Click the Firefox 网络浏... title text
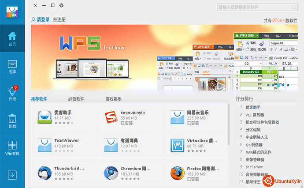The image size is (304, 188). (203, 169)
